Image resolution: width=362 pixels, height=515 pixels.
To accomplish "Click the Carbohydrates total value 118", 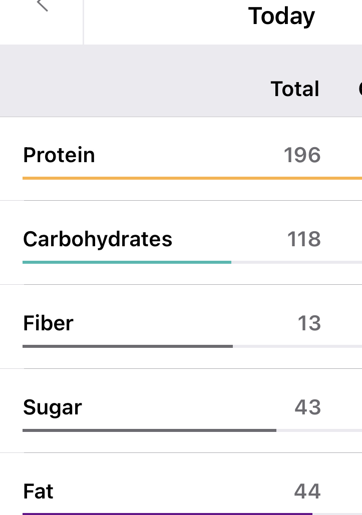I will pos(303,239).
